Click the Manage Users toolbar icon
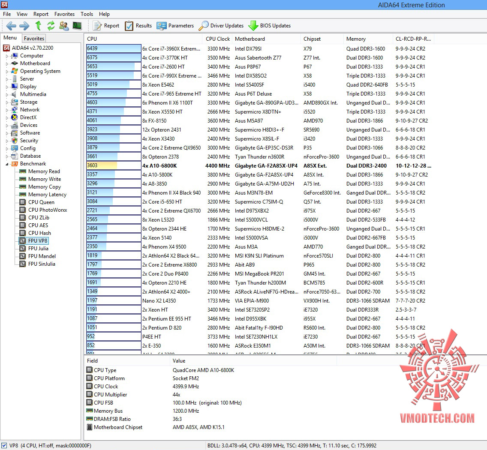487x450 pixels. (x=64, y=26)
